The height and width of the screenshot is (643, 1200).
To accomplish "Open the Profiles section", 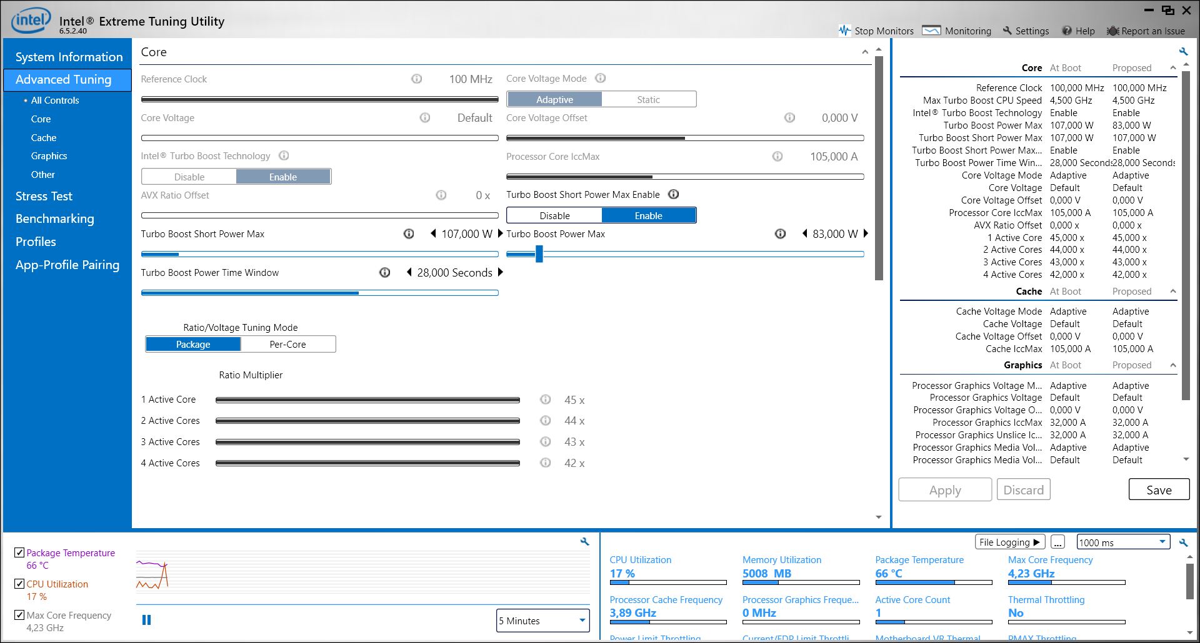I will point(36,242).
